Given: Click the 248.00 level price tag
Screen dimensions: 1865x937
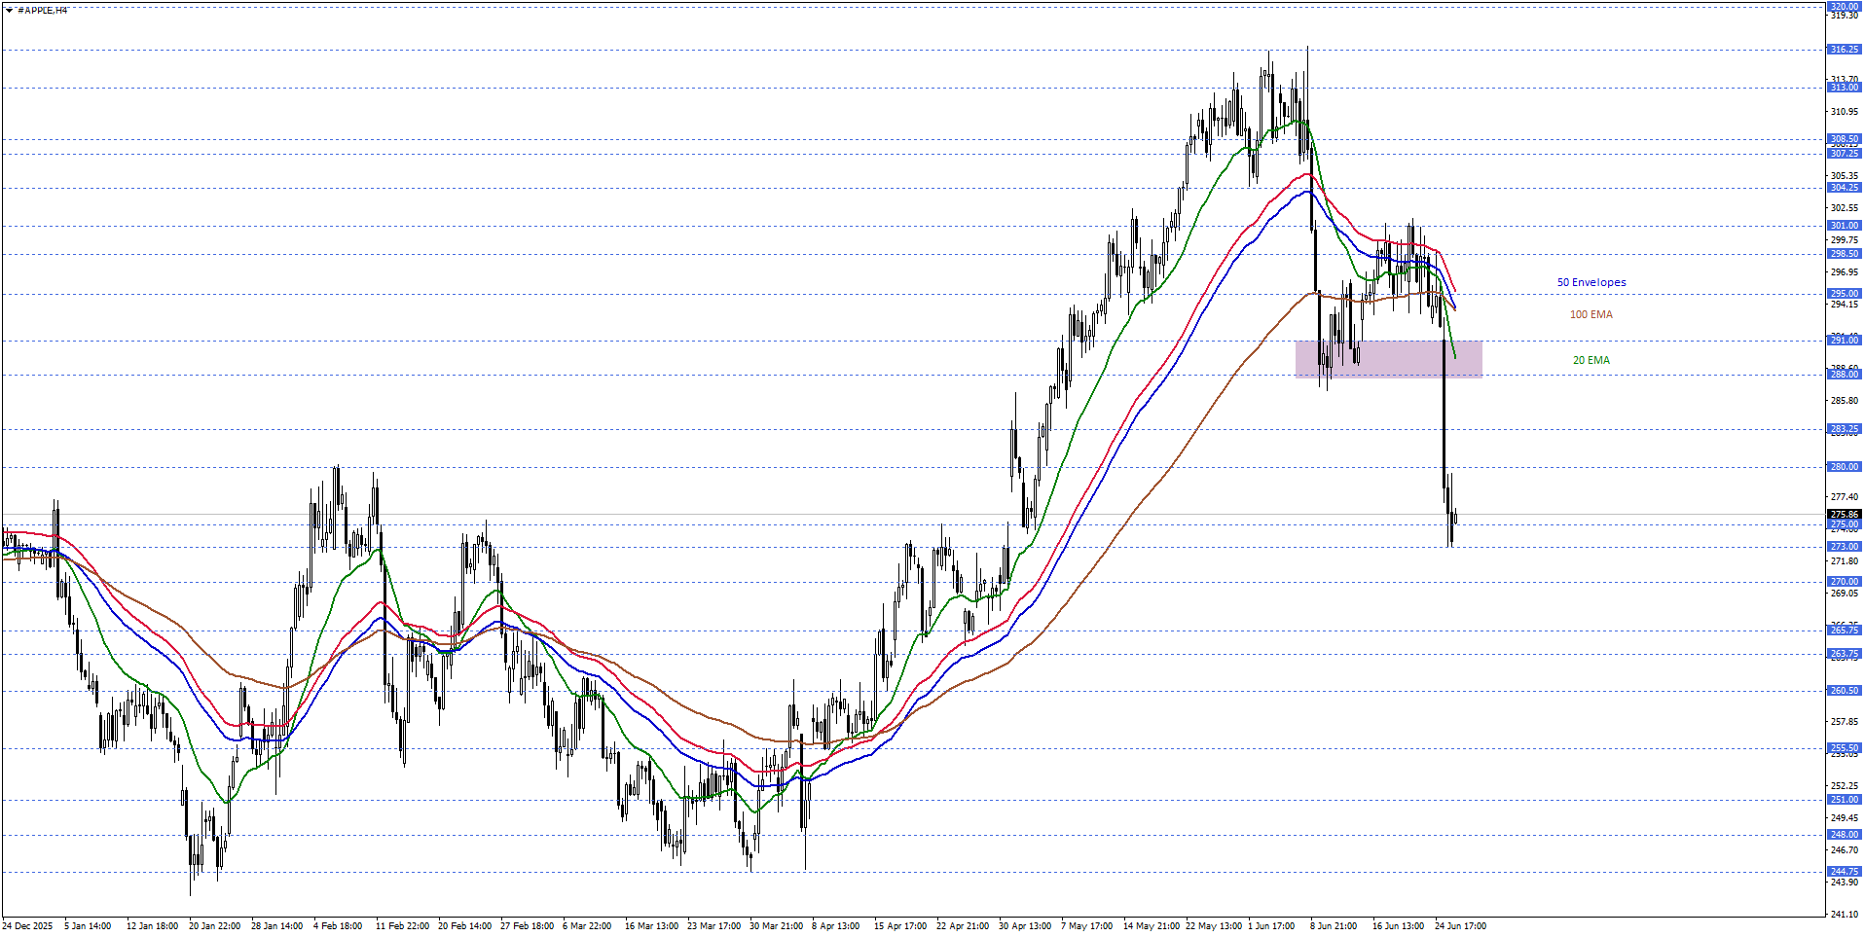Looking at the screenshot, I should tap(1845, 835).
